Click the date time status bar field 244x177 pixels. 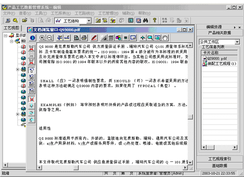[219, 173]
